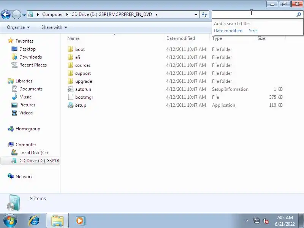Sort by the Name column header
The image size is (304, 228).
pyautogui.click(x=73, y=38)
